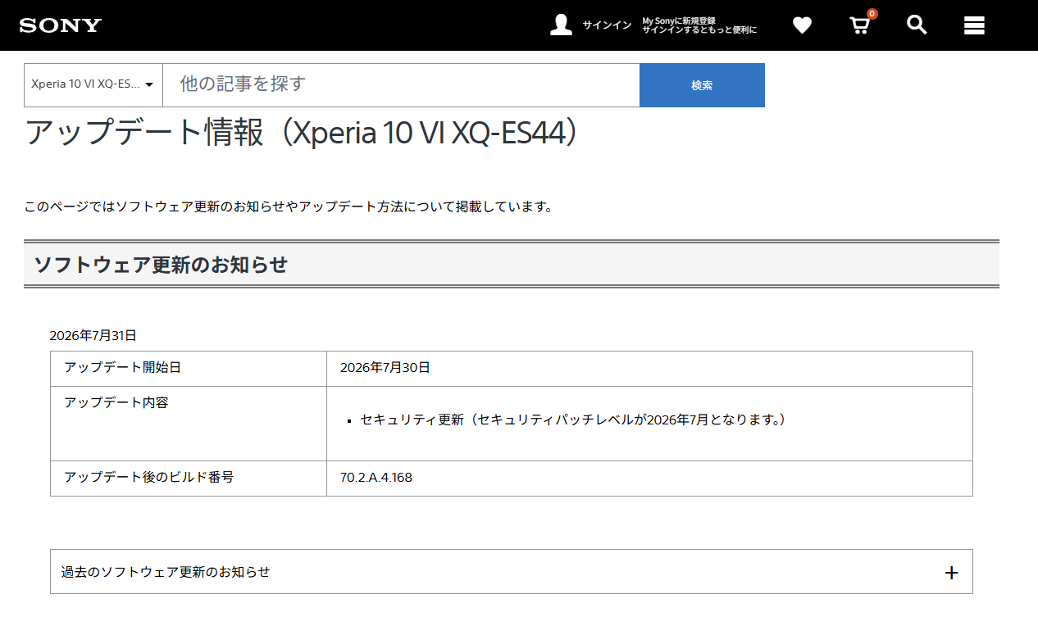Image resolution: width=1038 pixels, height=626 pixels.
Task: Open the shopping cart icon
Action: [x=859, y=25]
